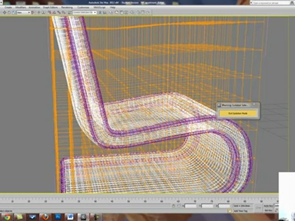Select the Move tool in main toolbar
Viewport: 295px width, 221px height.
4,12
